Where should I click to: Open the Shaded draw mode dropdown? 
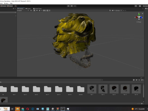23,10
